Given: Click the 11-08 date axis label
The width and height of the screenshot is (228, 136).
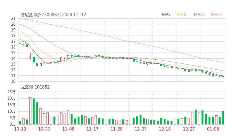Looking at the screenshot, I should (x=68, y=129).
